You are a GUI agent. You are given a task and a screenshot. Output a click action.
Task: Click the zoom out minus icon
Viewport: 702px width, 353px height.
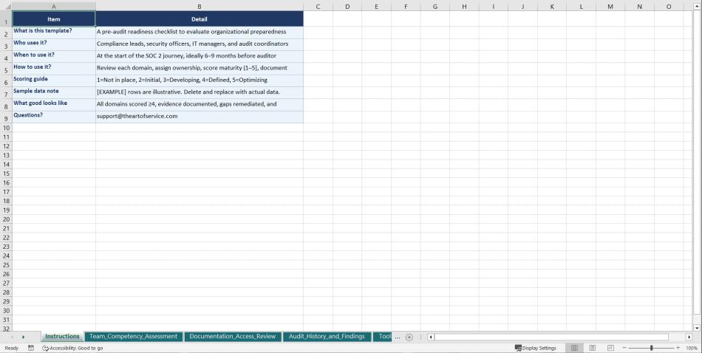624,348
